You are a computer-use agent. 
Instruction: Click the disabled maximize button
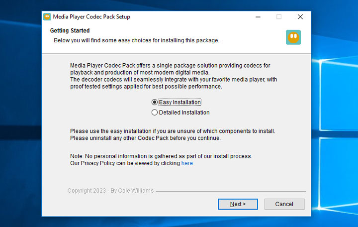coord(278,17)
